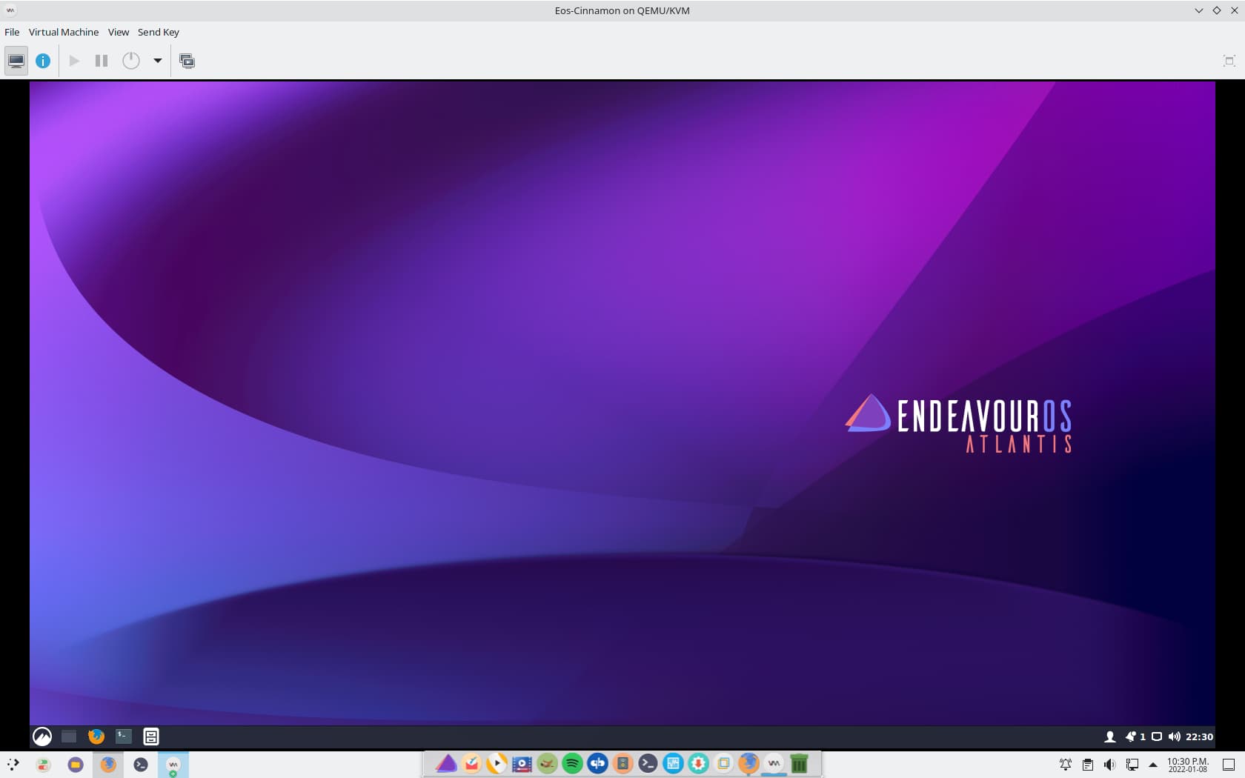This screenshot has width=1245, height=778.
Task: Open the clipboard tray icon
Action: 1088,765
